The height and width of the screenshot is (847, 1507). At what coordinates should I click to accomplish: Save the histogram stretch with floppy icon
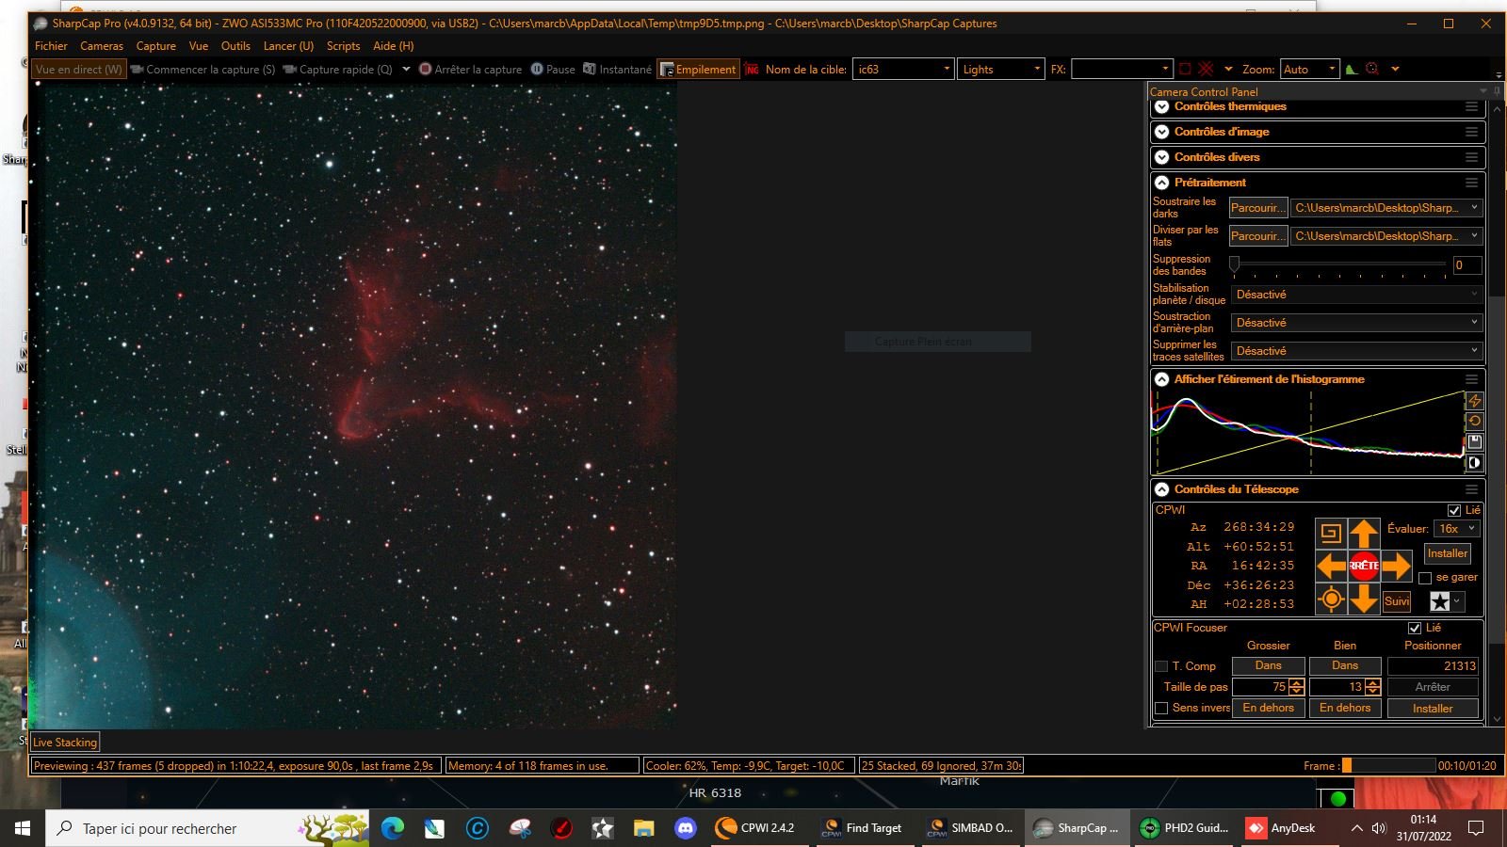1475,442
